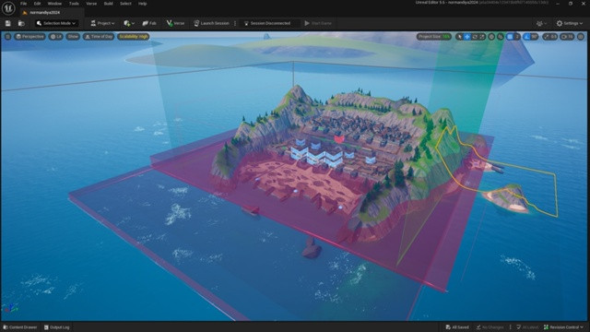Viewport: 590px width, 332px height.
Task: Select the scale gizmo tool in viewport
Action: [x=482, y=37]
